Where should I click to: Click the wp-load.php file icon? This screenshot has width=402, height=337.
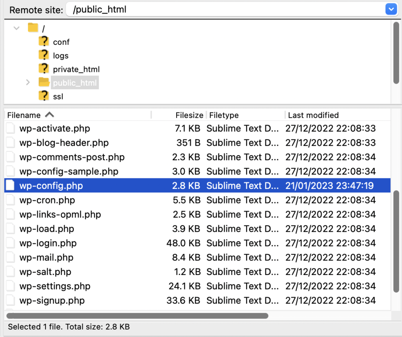pyautogui.click(x=10, y=229)
